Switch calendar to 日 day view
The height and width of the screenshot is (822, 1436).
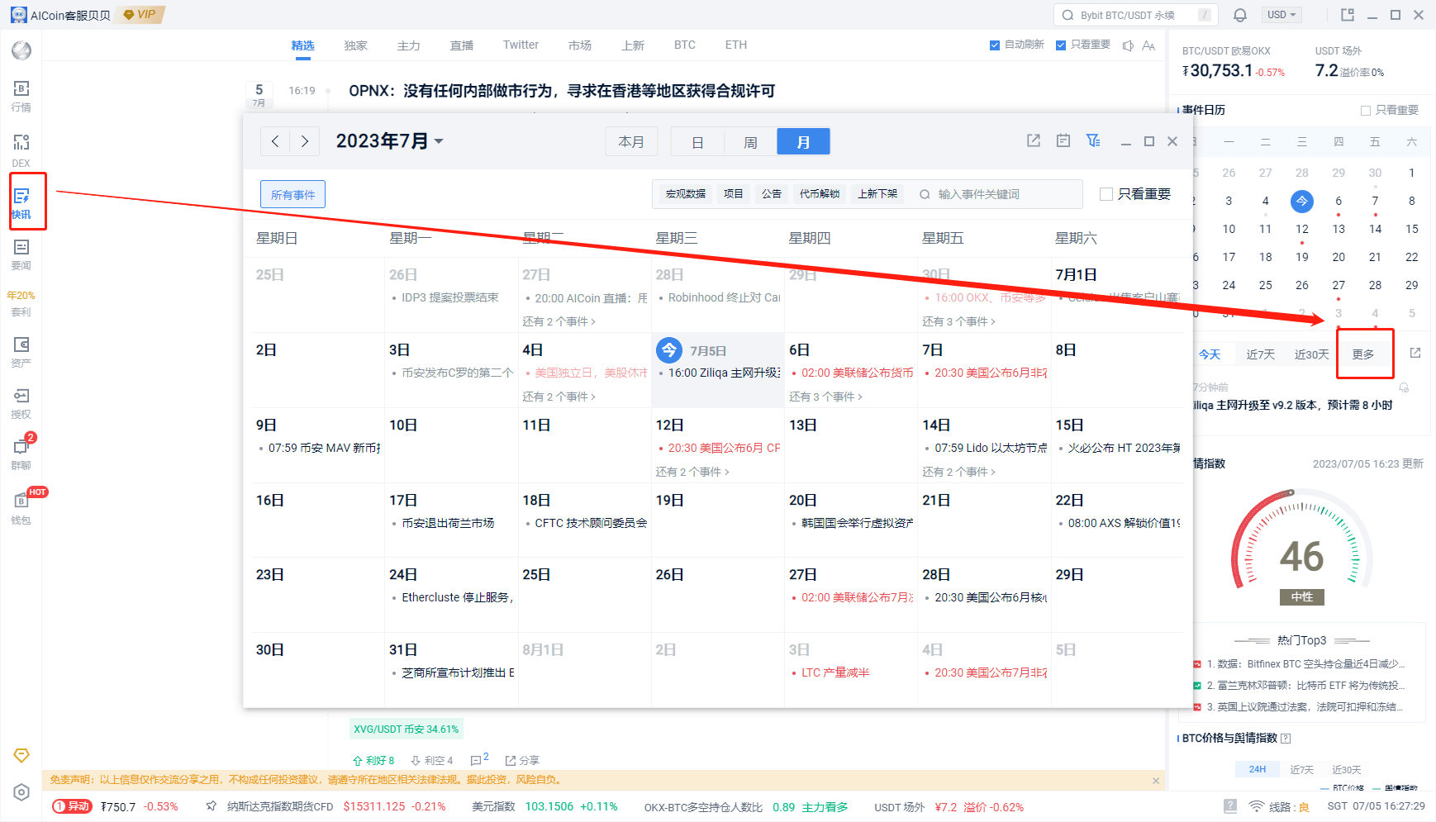pos(697,142)
